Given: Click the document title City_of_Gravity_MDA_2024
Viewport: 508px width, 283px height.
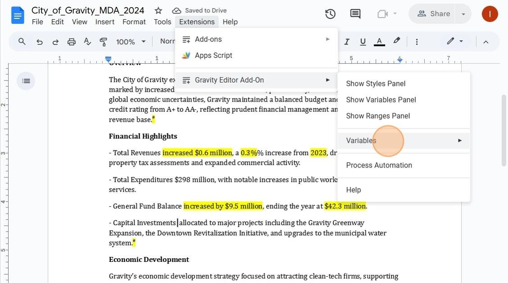Looking at the screenshot, I should coord(88,11).
